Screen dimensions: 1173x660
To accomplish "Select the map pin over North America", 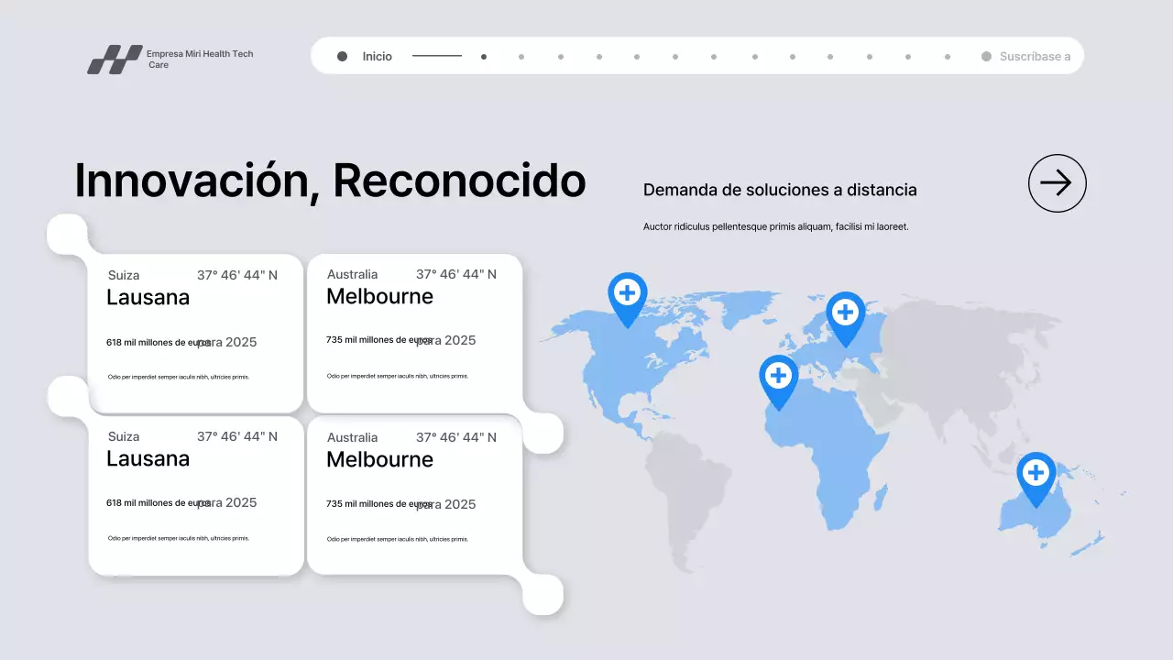I will click(628, 295).
